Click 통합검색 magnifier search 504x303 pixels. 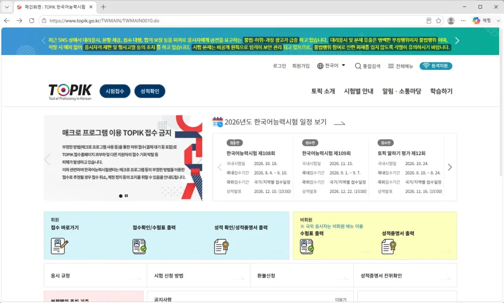(367, 66)
